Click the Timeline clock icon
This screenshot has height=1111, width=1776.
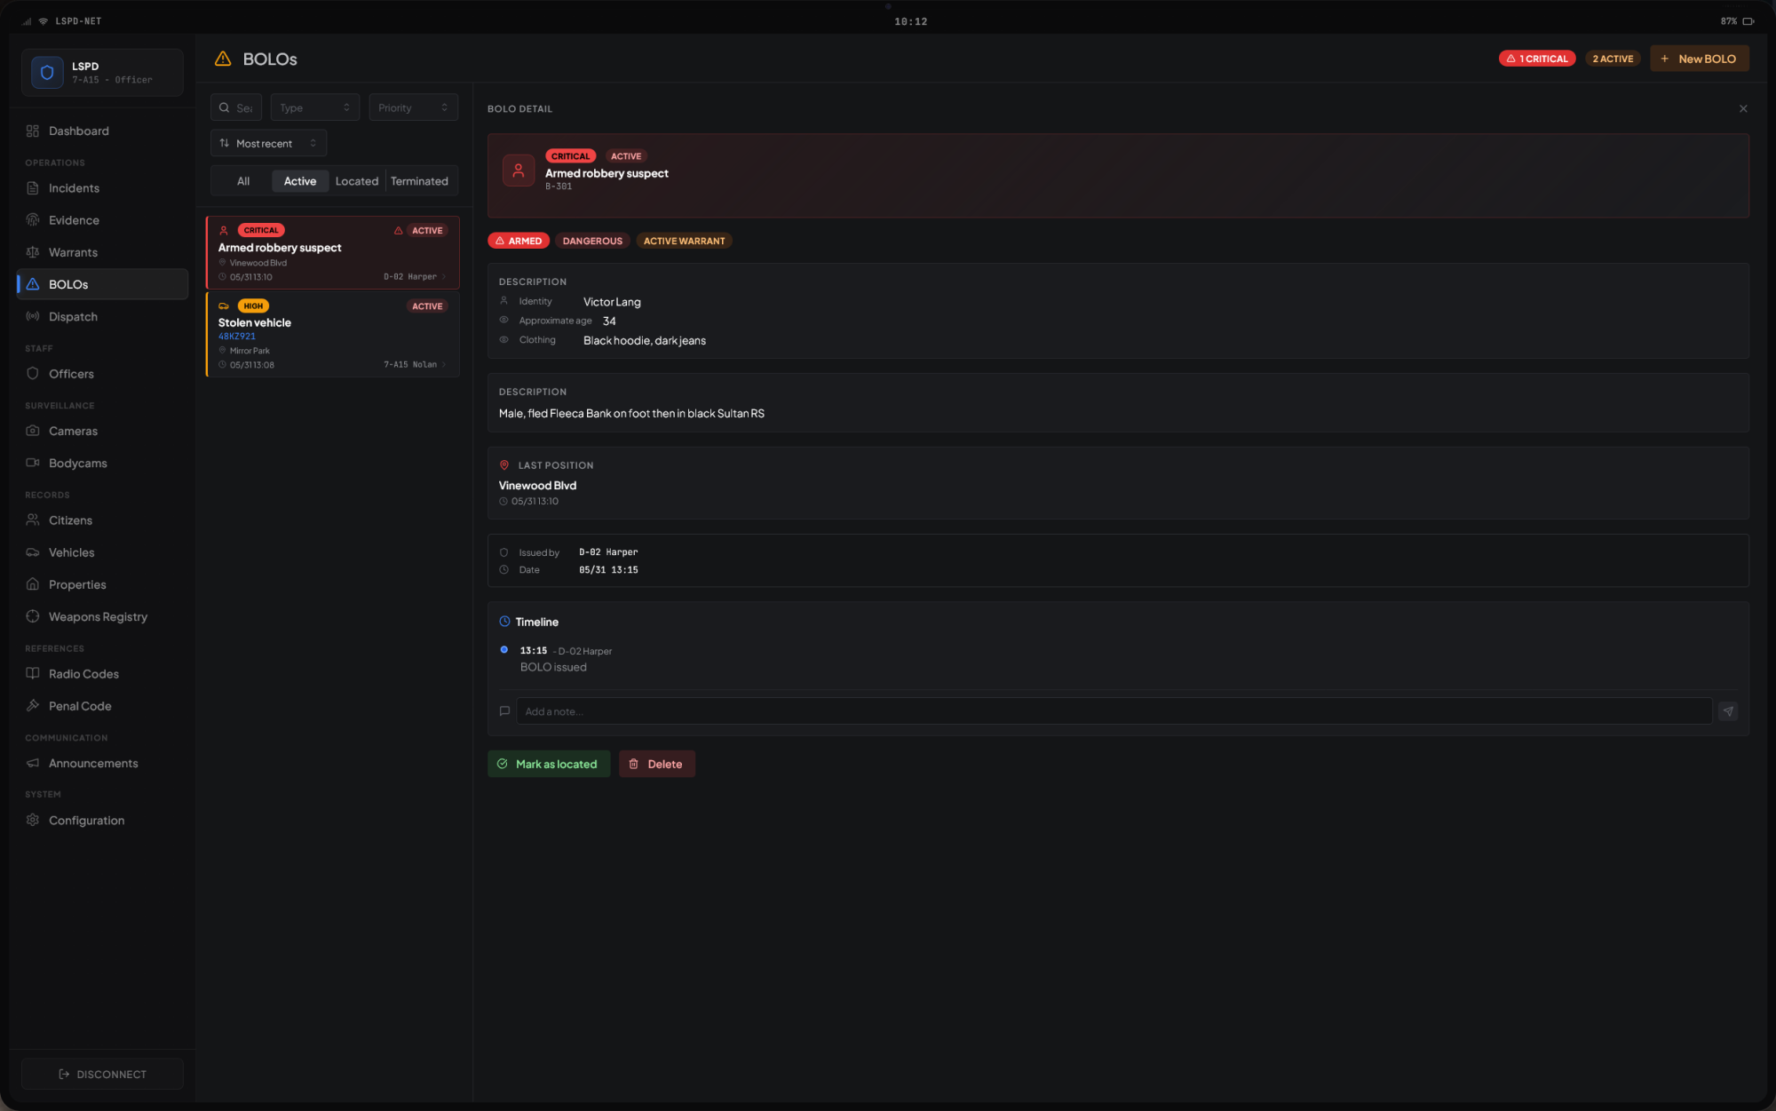click(x=504, y=622)
